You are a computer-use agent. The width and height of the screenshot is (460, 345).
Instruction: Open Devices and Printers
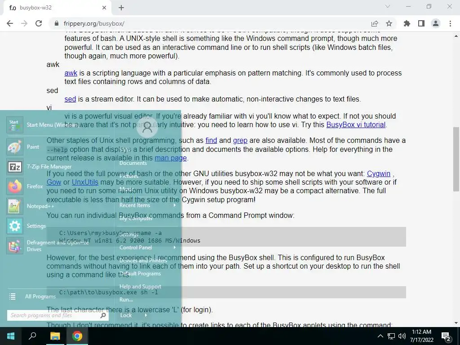click(x=143, y=261)
